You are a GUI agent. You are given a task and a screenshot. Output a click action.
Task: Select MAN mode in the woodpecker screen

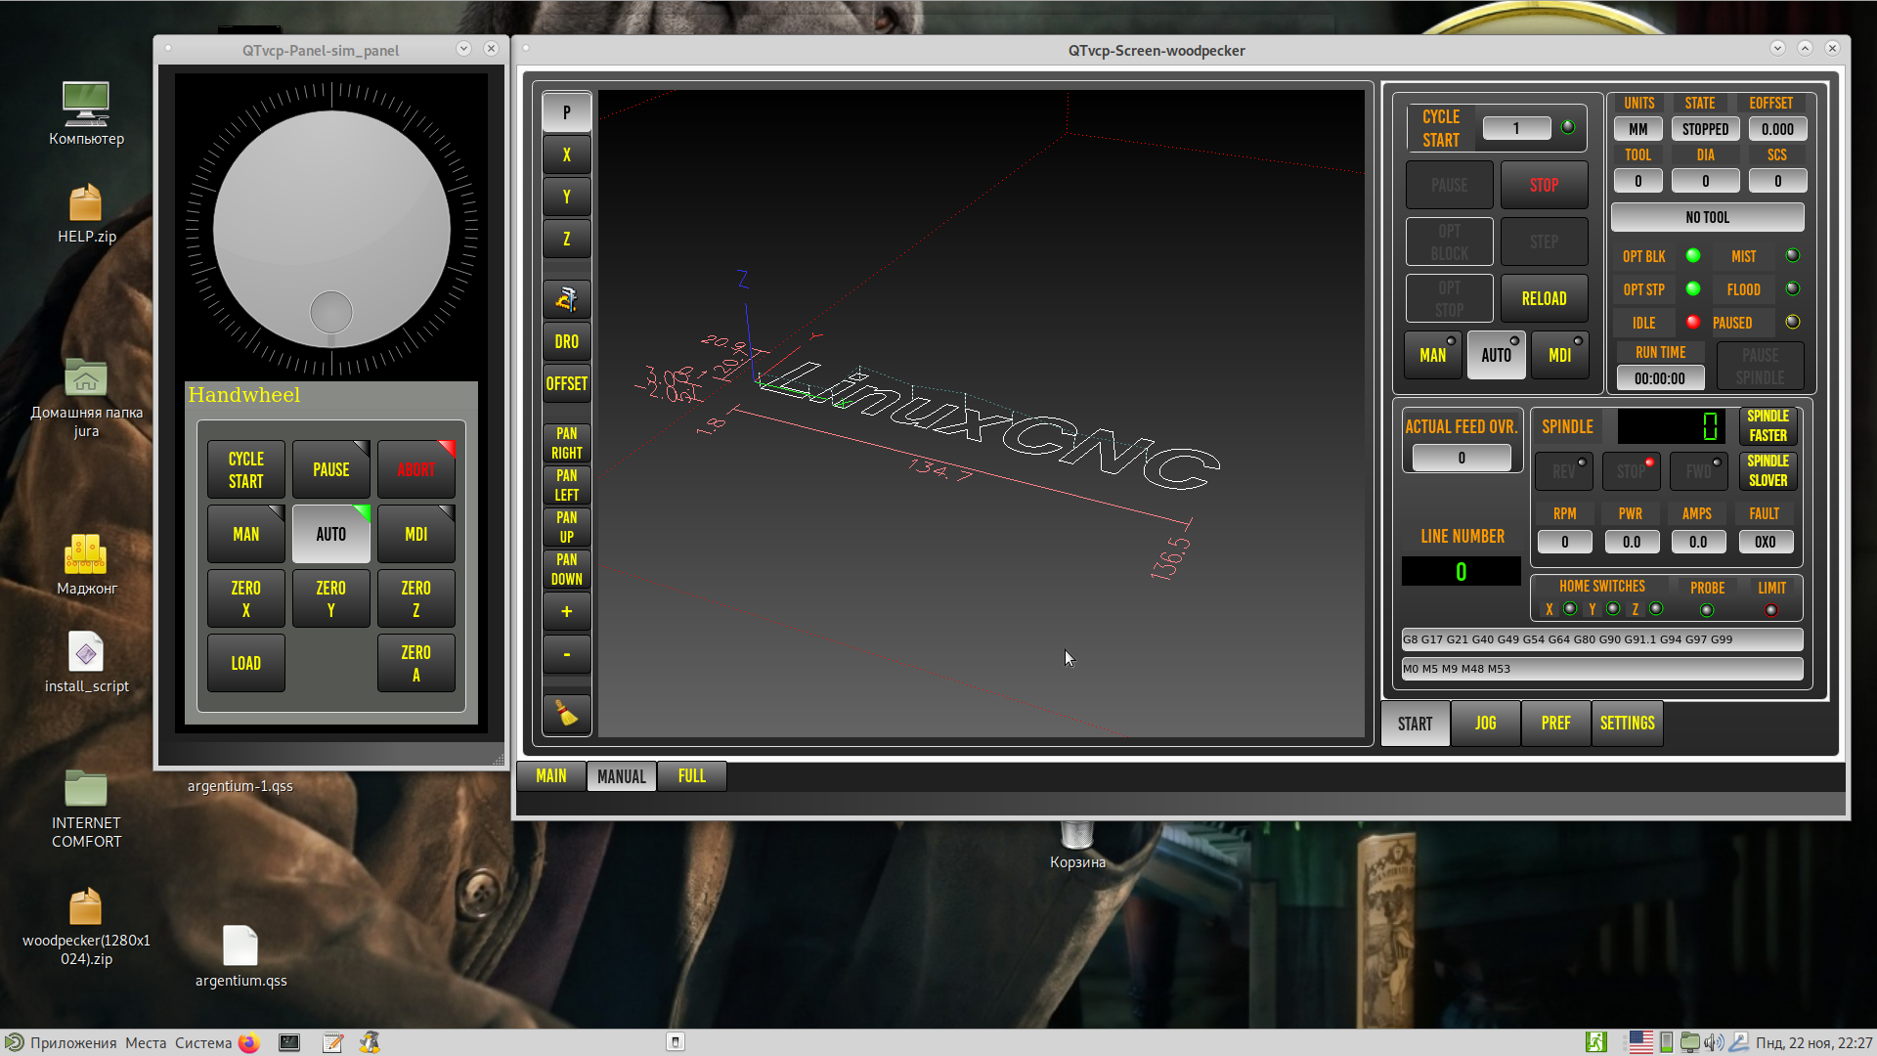[1432, 355]
